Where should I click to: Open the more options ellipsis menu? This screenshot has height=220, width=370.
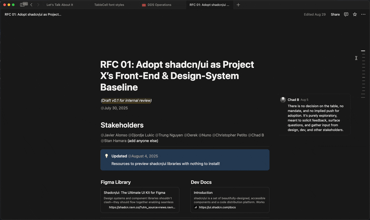(363, 14)
